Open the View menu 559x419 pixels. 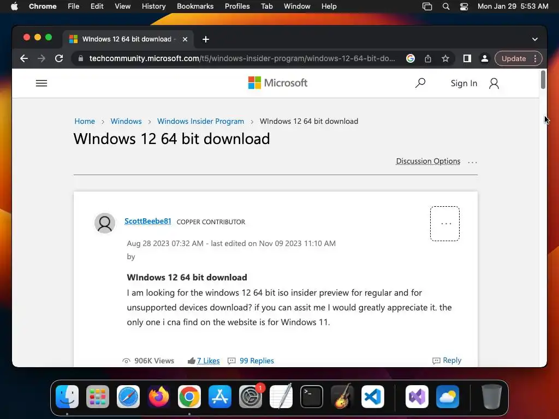pyautogui.click(x=122, y=7)
